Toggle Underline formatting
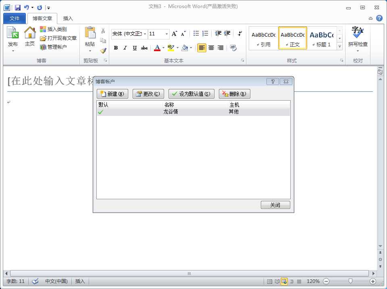This screenshot has width=387, height=289. pyautogui.click(x=135, y=48)
